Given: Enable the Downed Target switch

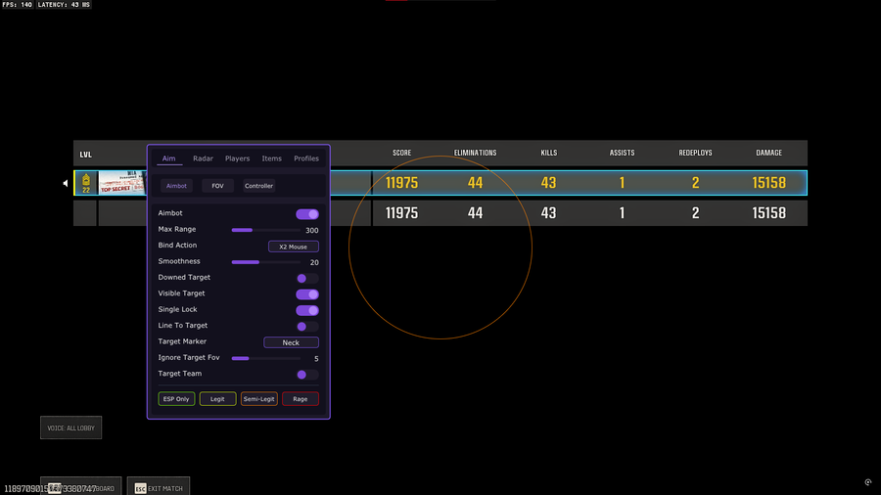Looking at the screenshot, I should pyautogui.click(x=307, y=278).
